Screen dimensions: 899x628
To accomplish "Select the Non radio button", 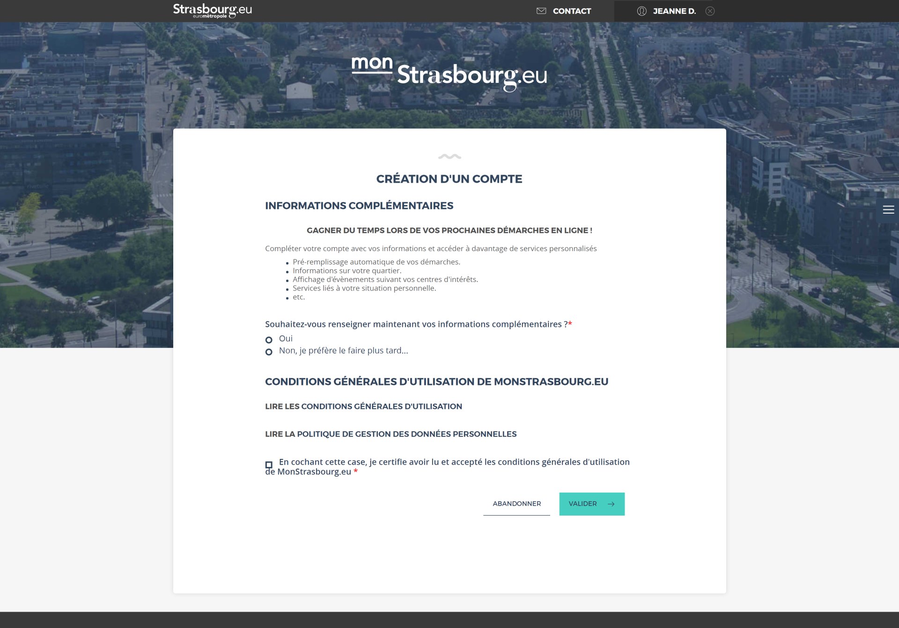I will pyautogui.click(x=269, y=352).
